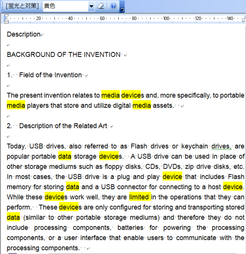
Task: Click the toolbar move handle at the far left
Action: pos(2,6)
